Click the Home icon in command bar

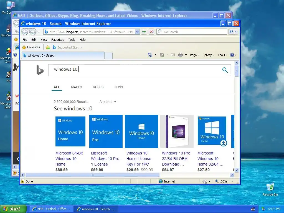(150, 55)
